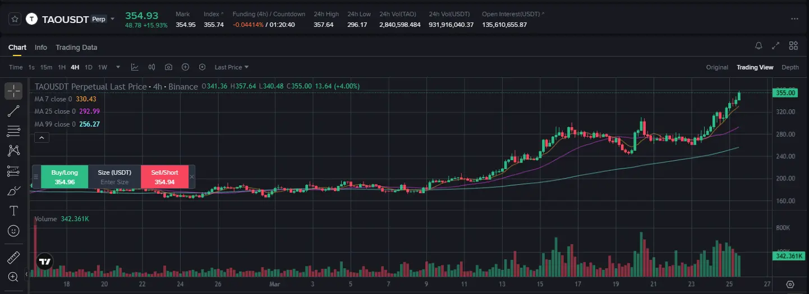The width and height of the screenshot is (809, 294).
Task: Switch to the Info tab
Action: 41,48
